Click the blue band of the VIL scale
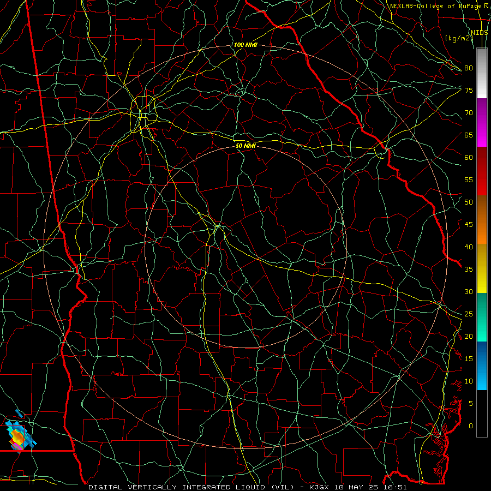The width and height of the screenshot is (491, 491). (482, 366)
